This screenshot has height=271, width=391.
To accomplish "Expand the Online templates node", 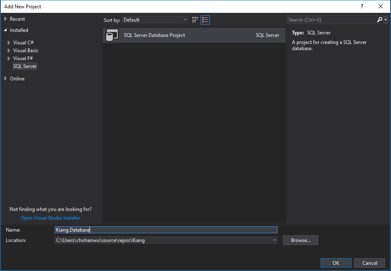I will coord(5,78).
